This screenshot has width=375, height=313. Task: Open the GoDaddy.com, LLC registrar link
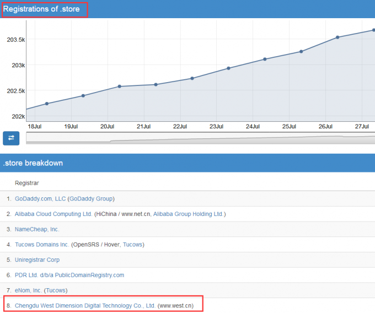(40, 198)
